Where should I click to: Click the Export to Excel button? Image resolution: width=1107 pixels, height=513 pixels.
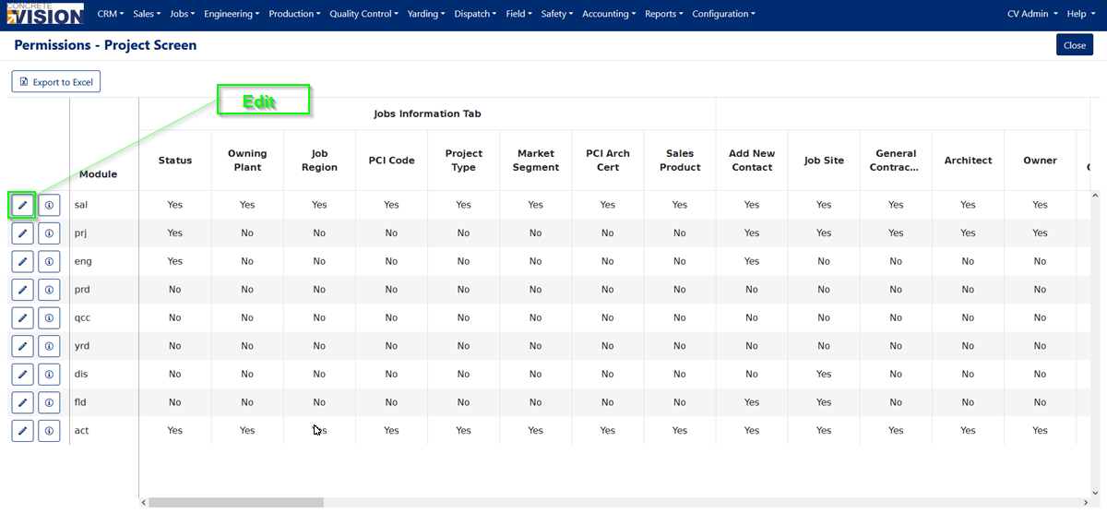pos(55,82)
